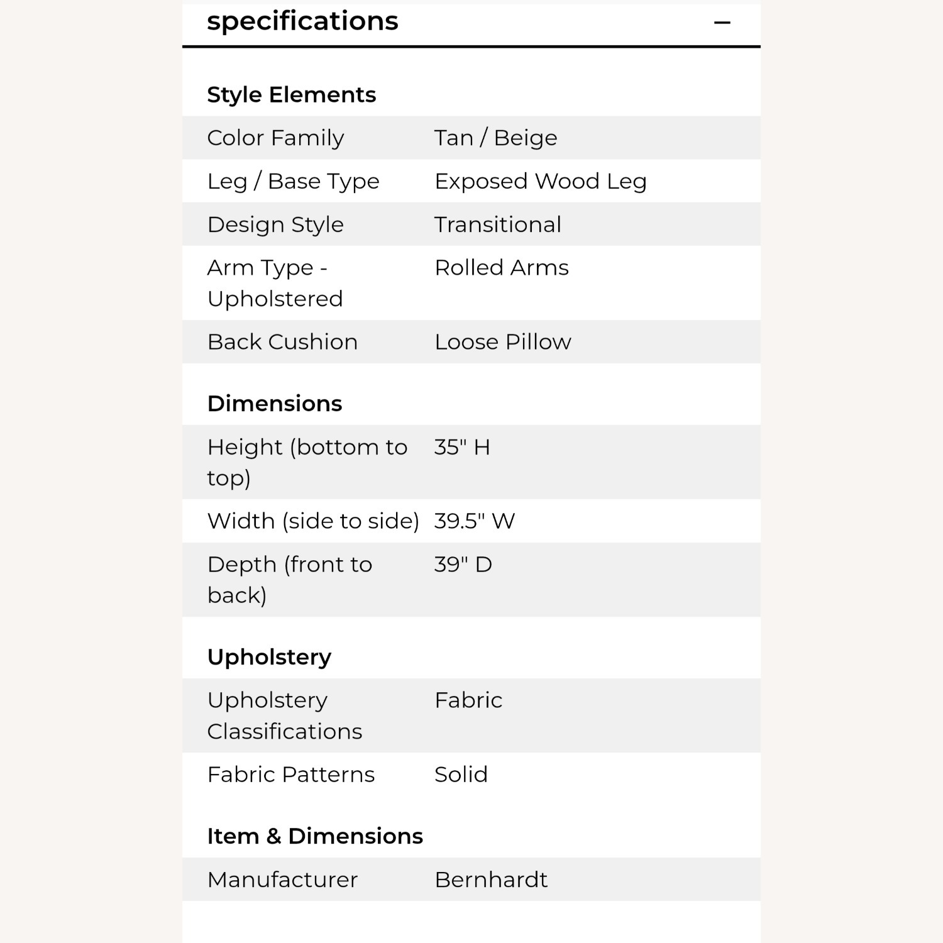
Task: Click the Upholstery section heading
Action: (269, 657)
